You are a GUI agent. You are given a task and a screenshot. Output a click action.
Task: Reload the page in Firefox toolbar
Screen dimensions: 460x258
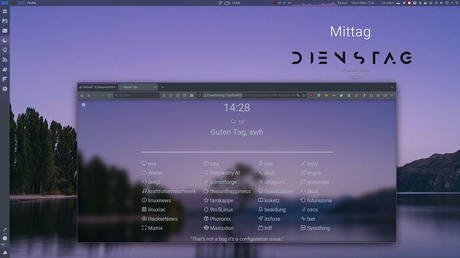tap(109, 95)
